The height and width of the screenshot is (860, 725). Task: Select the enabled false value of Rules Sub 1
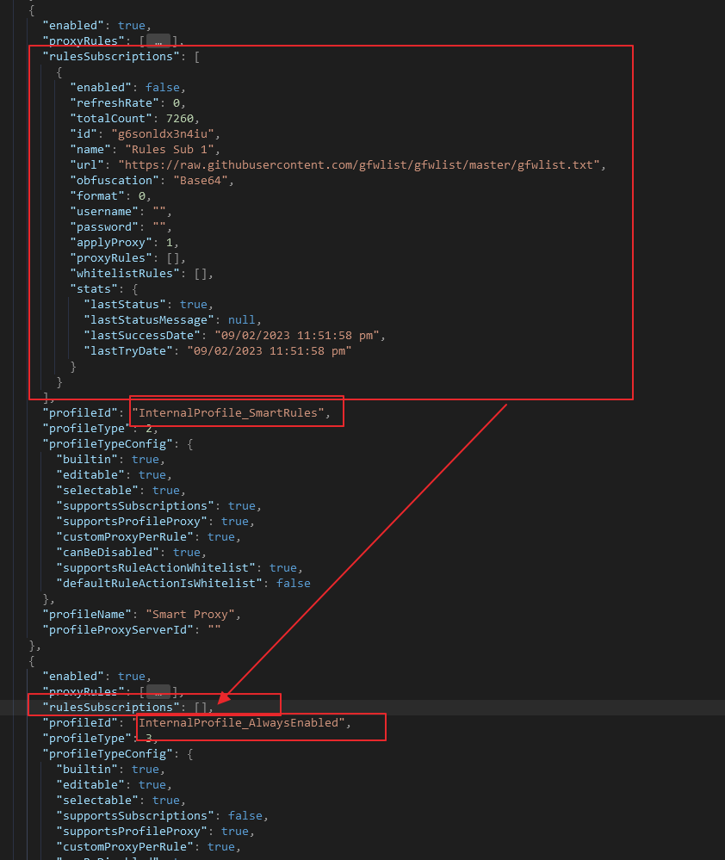coord(163,87)
